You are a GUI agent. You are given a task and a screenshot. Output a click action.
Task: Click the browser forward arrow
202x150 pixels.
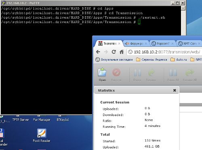click(x=106, y=52)
